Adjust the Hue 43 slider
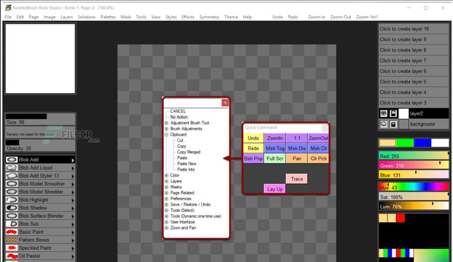 (413, 187)
